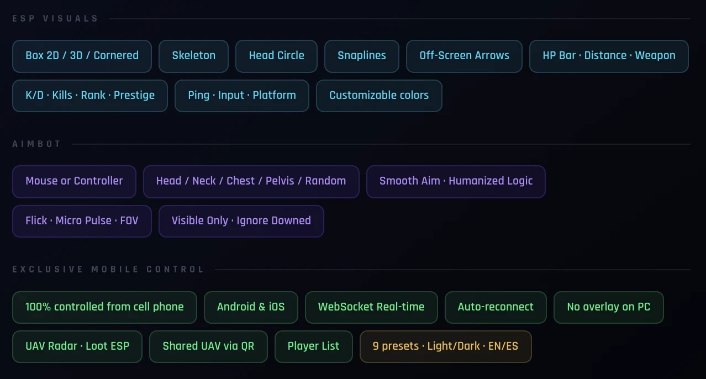Select Head / Neck / Chest / Pelvis / Random chip

[x=251, y=181]
